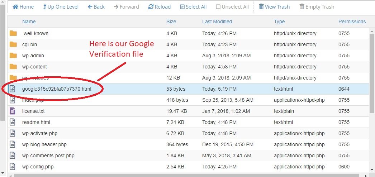
Task: Sort files by Name column
Action: 29,21
